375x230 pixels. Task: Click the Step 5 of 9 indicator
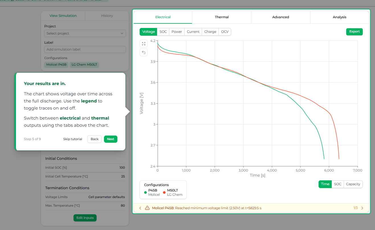(x=32, y=139)
